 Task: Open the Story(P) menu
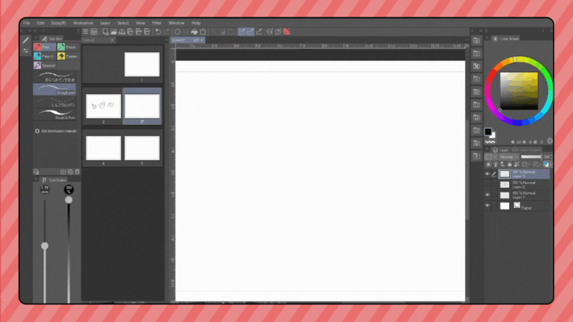click(x=58, y=23)
